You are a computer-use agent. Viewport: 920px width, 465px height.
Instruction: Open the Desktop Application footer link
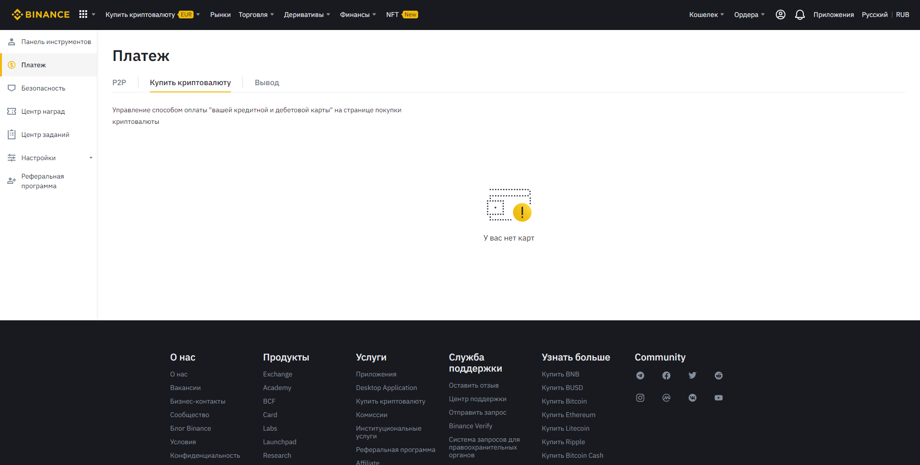(386, 388)
